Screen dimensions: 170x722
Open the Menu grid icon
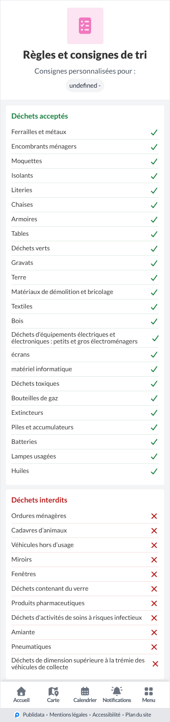[148, 691]
